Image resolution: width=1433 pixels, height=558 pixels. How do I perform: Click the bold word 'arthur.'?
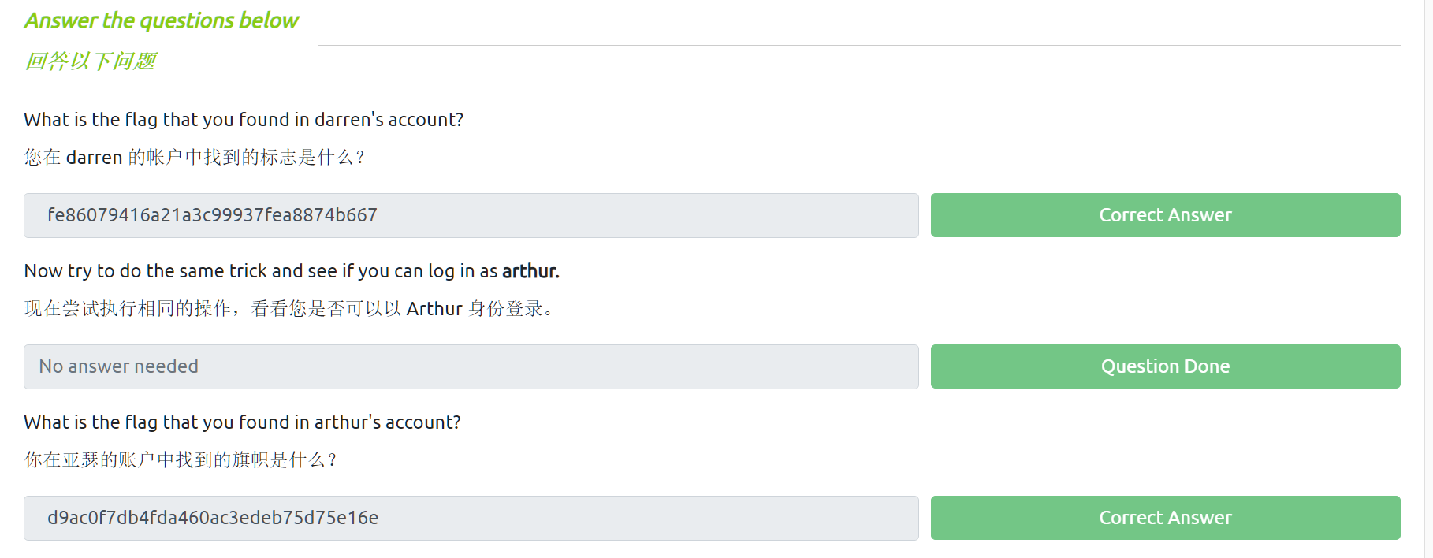pyautogui.click(x=530, y=271)
